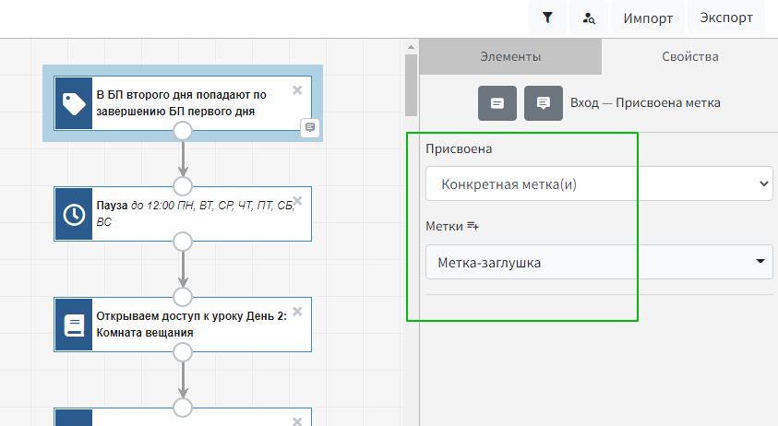The image size is (778, 426).
Task: Switch to the Свойства tab
Action: pyautogui.click(x=689, y=56)
